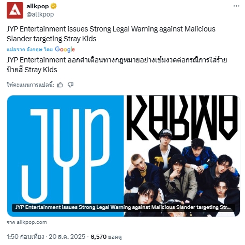Click the Thai translated tweet text
Viewport: 245px width, 245px height.
(117, 65)
